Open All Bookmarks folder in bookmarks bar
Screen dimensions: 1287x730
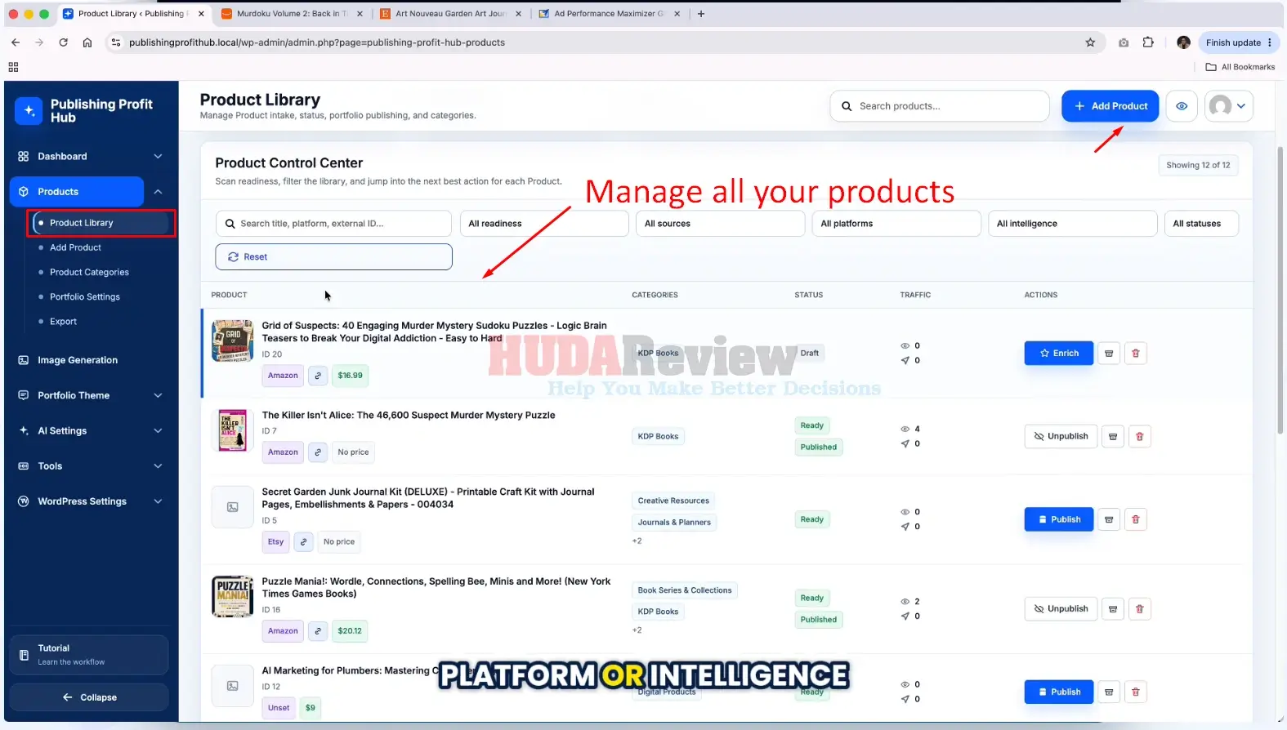tap(1240, 67)
